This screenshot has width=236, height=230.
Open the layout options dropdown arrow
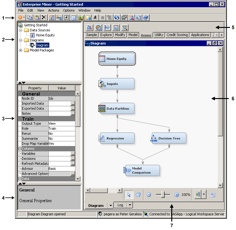tap(204, 194)
